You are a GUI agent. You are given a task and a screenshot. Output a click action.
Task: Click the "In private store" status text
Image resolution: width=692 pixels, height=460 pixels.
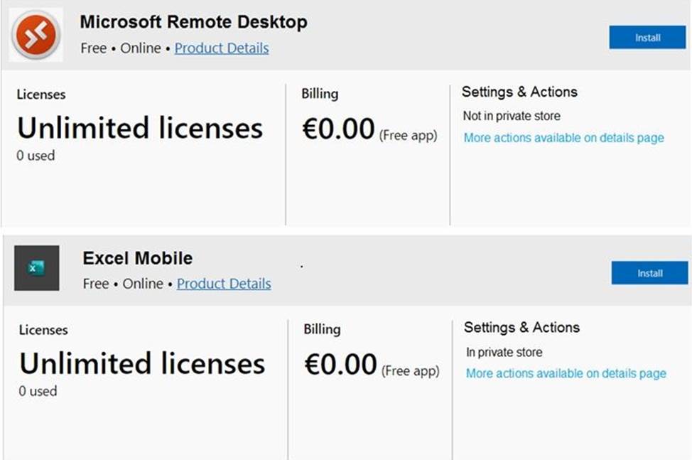(x=504, y=352)
